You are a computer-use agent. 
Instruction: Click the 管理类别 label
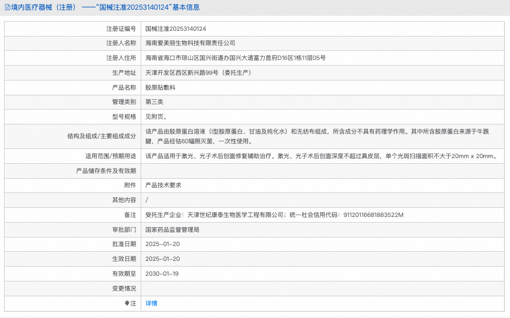tap(124, 102)
